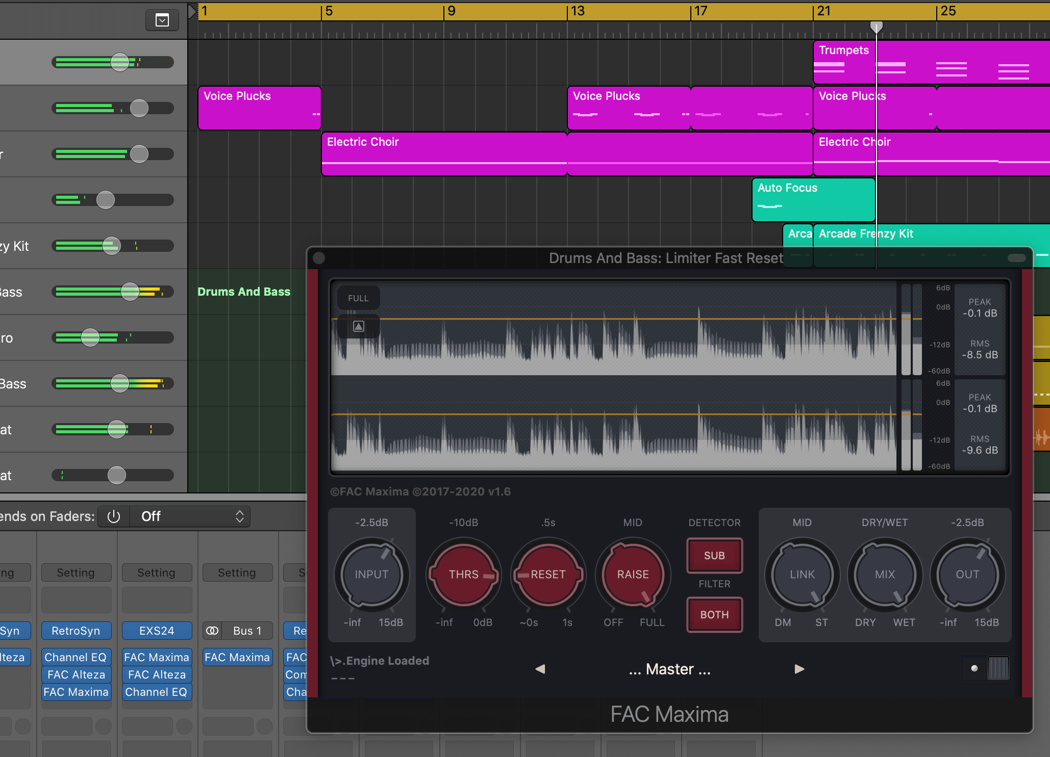
Task: Click the MIX dry/wet knob
Action: 885,575
